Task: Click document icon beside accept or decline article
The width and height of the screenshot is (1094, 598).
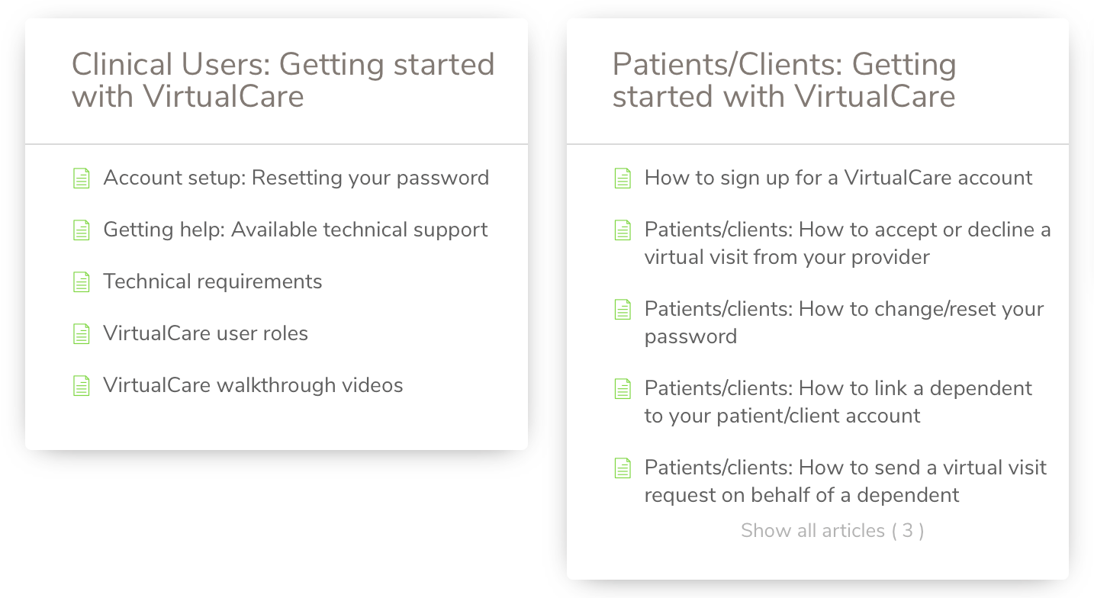Action: pyautogui.click(x=623, y=230)
